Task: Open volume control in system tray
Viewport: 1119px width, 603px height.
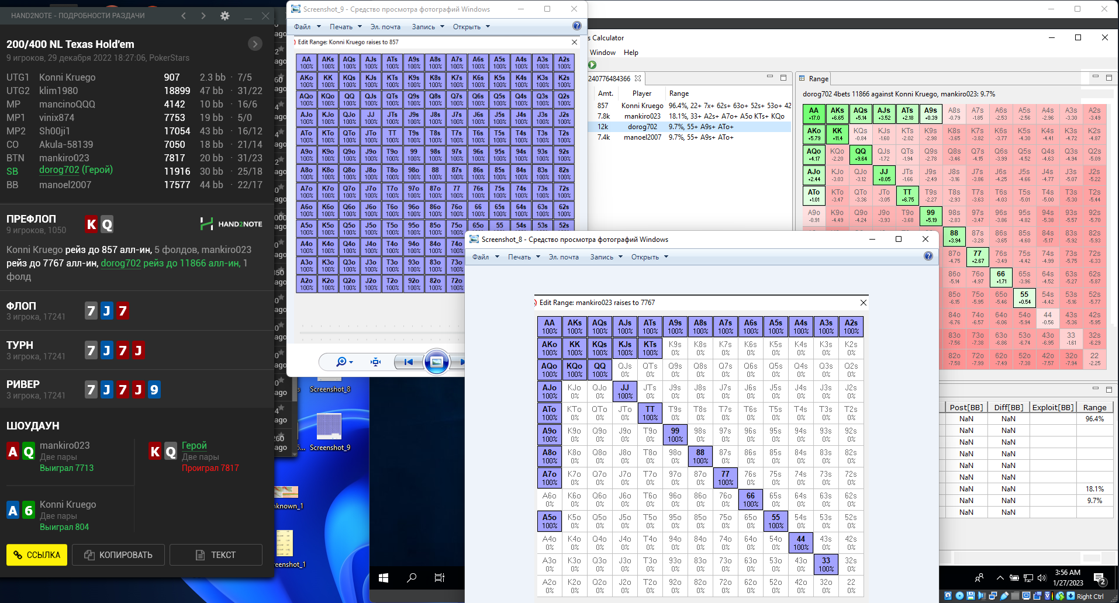Action: click(1042, 578)
